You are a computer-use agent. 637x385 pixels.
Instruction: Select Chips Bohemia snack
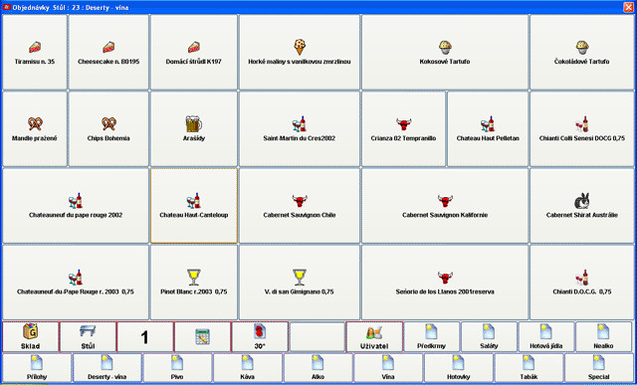108,129
